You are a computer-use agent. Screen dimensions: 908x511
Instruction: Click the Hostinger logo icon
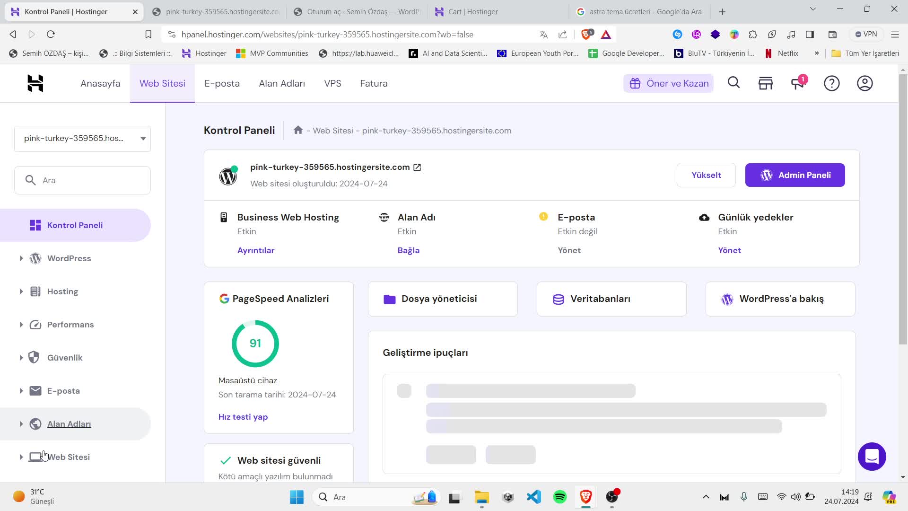click(x=35, y=83)
